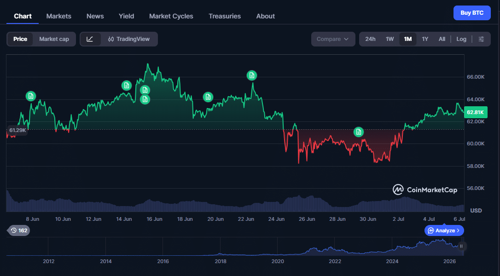Switch to the TradingView chart
This screenshot has width=500, height=276.
pos(129,39)
